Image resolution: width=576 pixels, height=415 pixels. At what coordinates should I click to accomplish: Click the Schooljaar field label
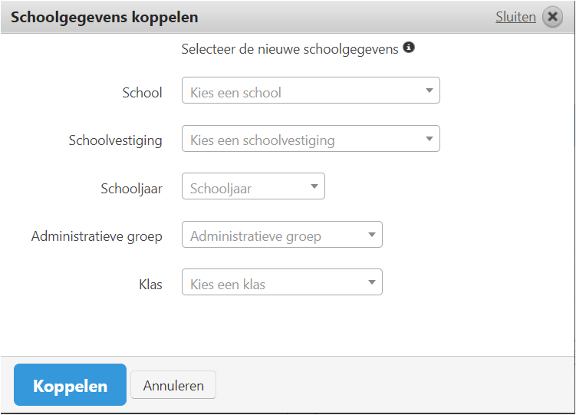(131, 188)
